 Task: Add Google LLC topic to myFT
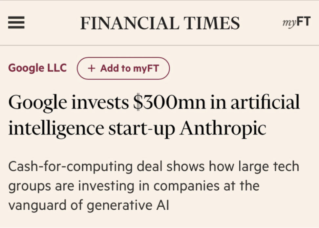click(x=123, y=68)
